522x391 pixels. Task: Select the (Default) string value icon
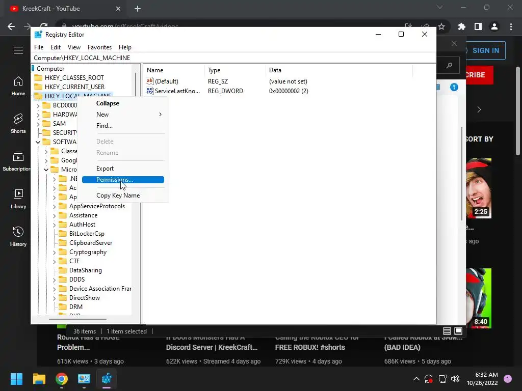pos(150,81)
